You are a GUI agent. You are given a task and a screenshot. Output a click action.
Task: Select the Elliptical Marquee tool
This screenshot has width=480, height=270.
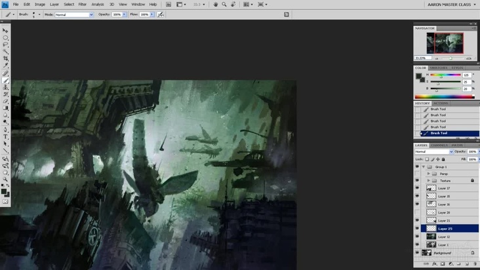click(5, 37)
